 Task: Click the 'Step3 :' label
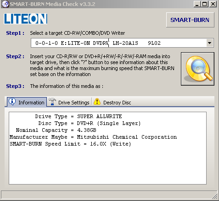(15, 86)
